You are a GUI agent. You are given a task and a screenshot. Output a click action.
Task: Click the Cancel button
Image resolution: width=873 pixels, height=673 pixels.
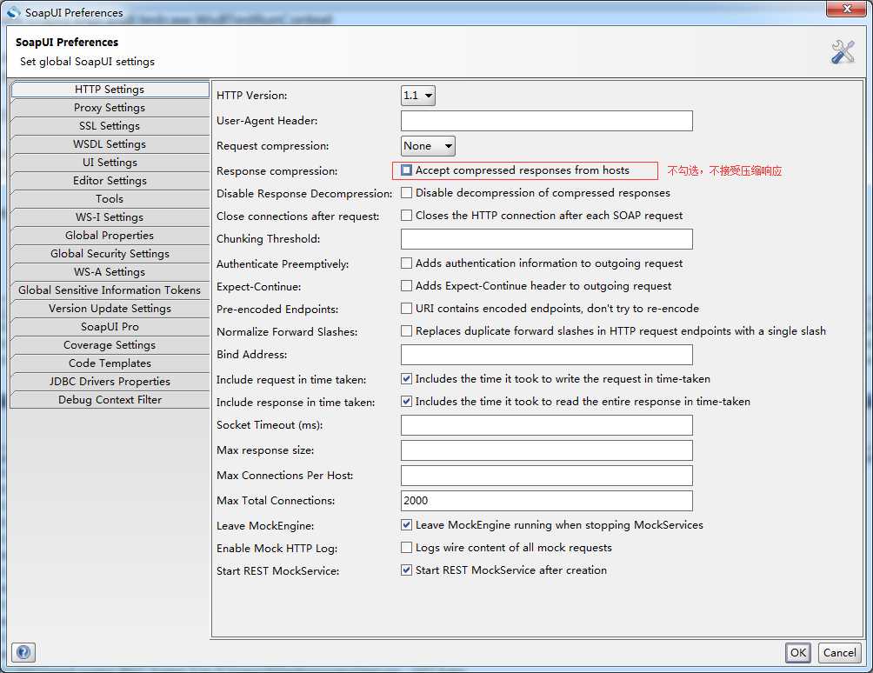click(840, 652)
